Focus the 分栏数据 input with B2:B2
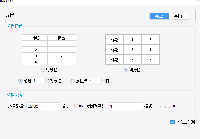 pyautogui.click(x=43, y=106)
